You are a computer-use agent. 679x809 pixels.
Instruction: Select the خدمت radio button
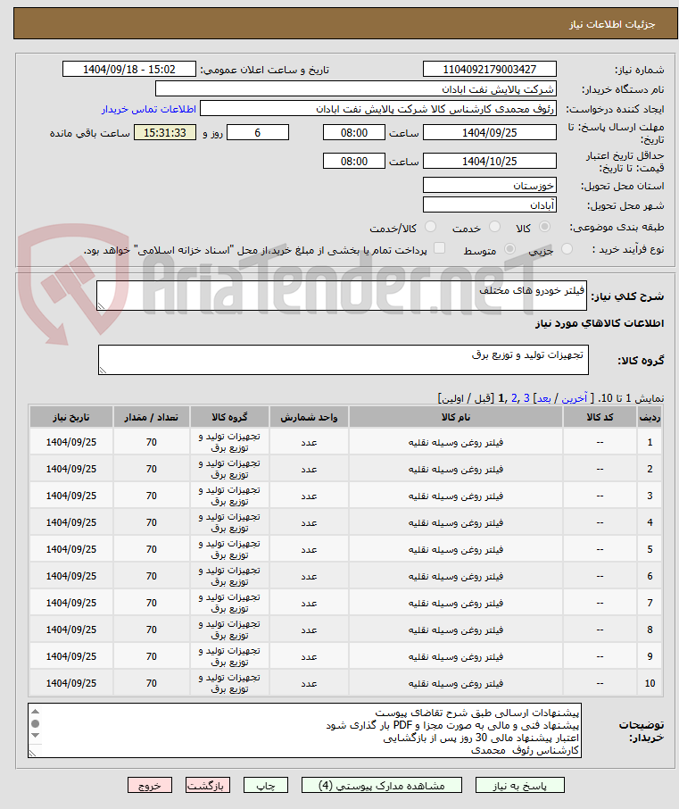coord(494,227)
